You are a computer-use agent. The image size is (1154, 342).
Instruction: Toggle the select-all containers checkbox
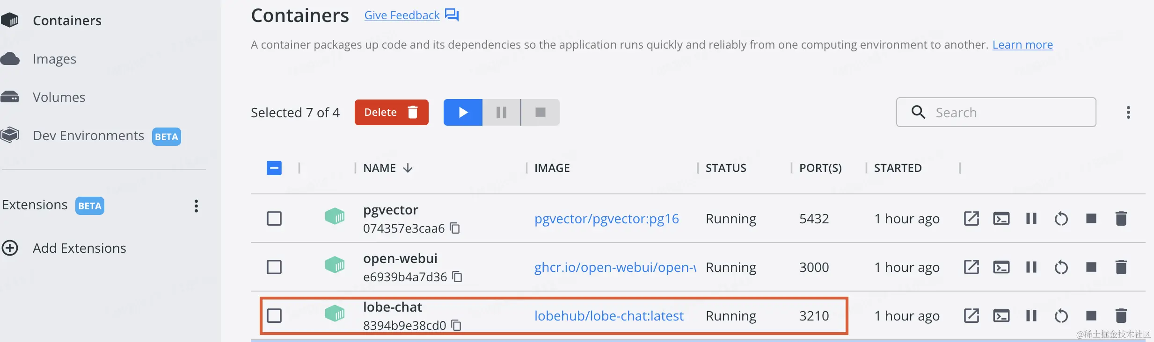point(274,168)
